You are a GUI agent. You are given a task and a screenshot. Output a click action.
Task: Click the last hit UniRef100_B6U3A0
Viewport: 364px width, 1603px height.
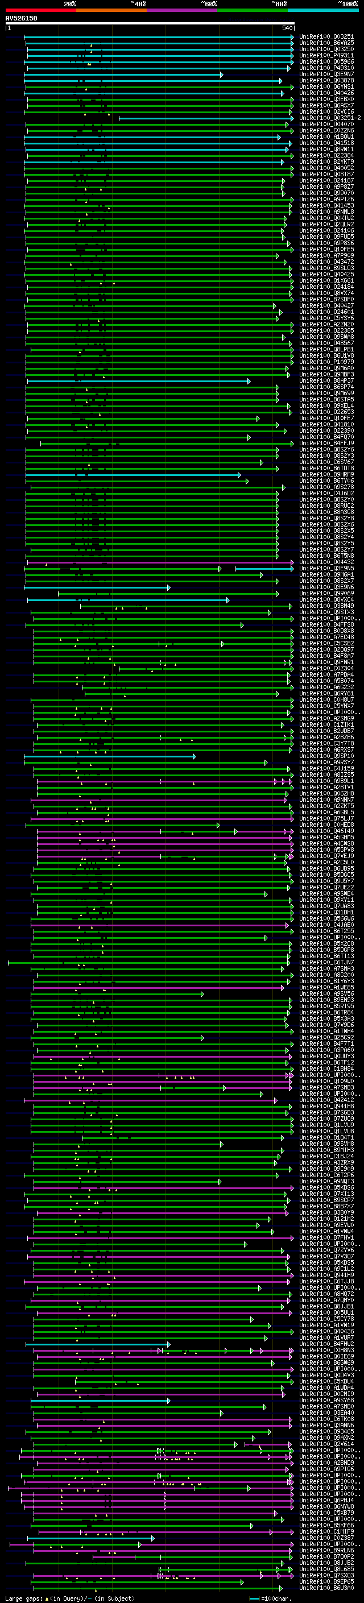point(326,1588)
